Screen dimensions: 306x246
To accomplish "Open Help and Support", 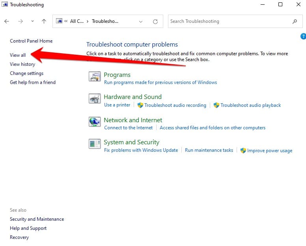I will (28, 228).
